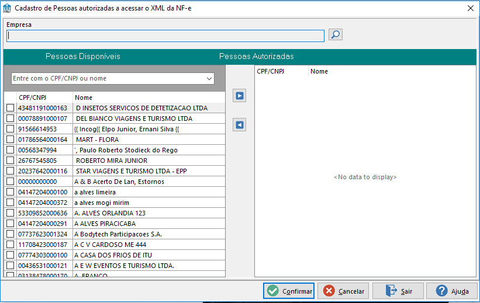Viewport: 480px width, 303px height.
Task: Click the Confirmar button
Action: point(289,291)
